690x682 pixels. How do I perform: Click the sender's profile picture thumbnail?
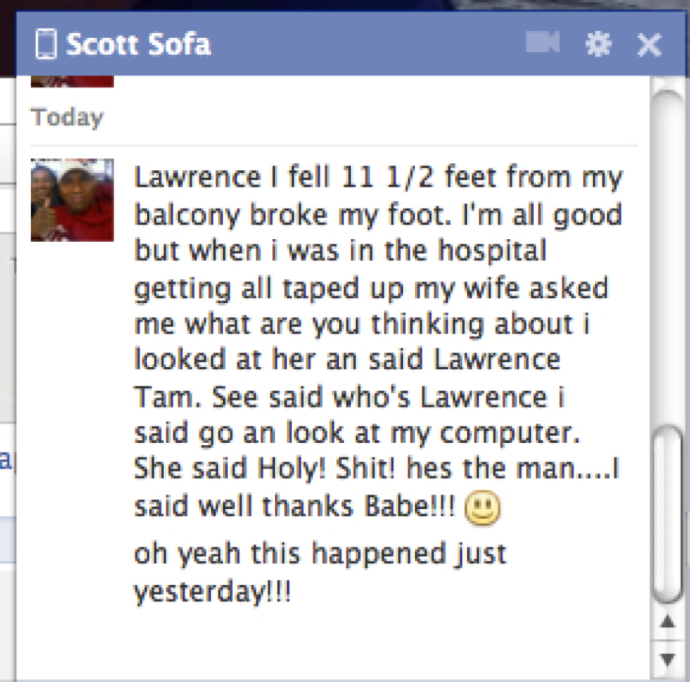tap(72, 200)
